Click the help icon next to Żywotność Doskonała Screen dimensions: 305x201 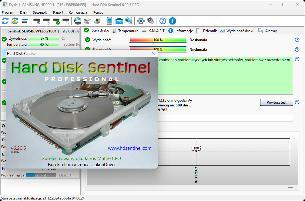pos(297,49)
